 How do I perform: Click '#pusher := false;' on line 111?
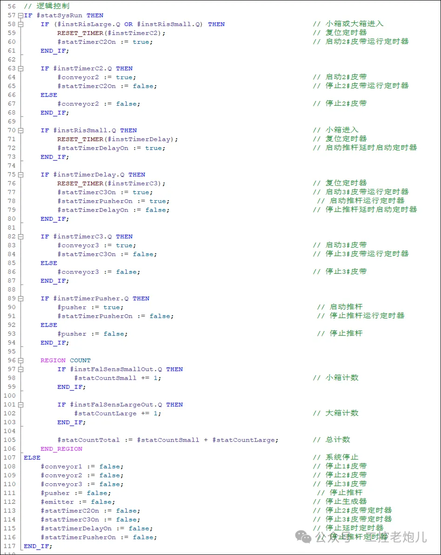click(76, 494)
